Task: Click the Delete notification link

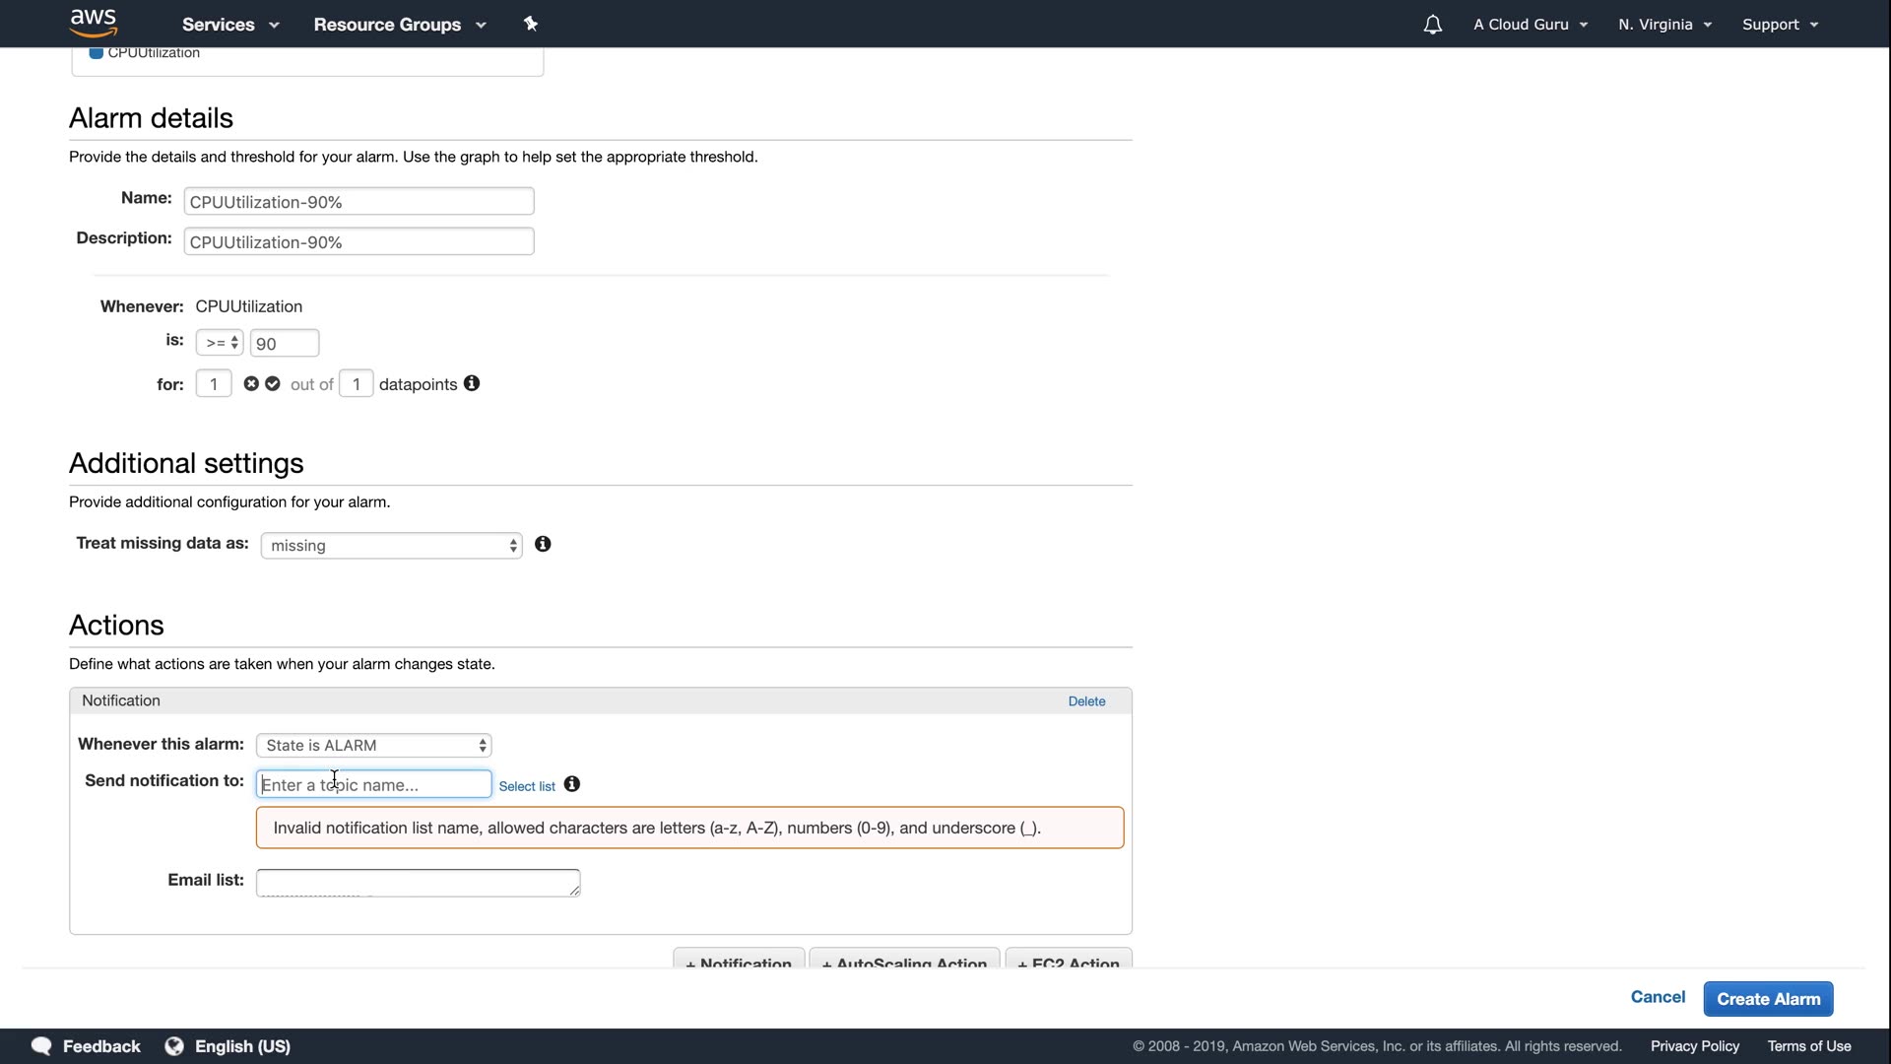Action: click(1086, 701)
